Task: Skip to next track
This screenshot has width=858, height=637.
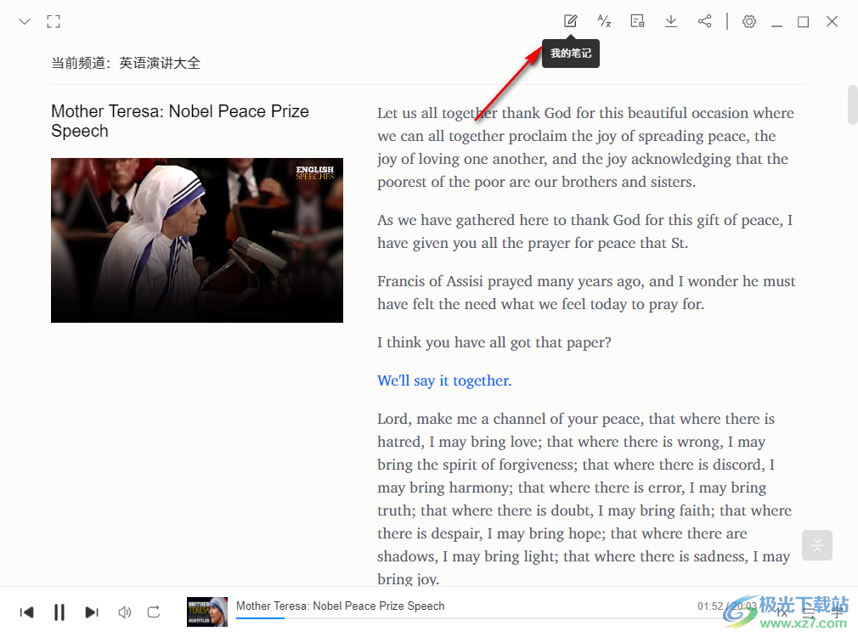Action: coord(92,612)
